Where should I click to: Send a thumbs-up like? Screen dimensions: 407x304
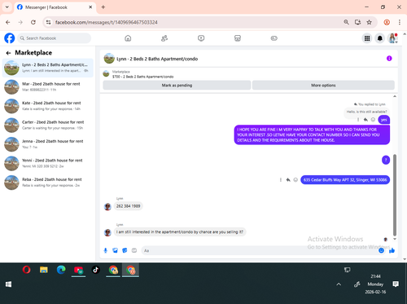click(392, 250)
